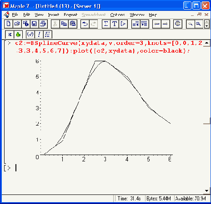The image size is (211, 204).
Task: Open an existing worksheet with folder icon
Action: click(17, 24)
